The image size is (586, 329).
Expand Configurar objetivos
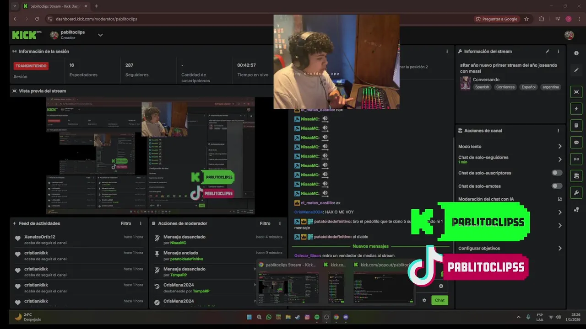[x=559, y=248]
